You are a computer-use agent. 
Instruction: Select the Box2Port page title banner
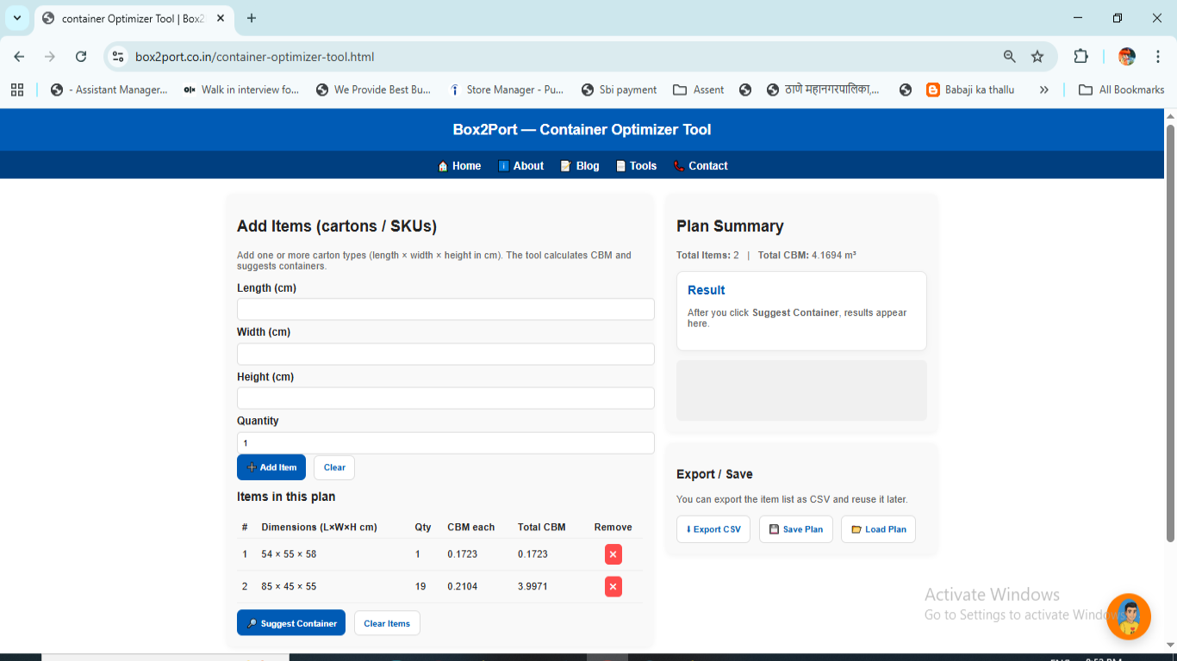tap(582, 130)
